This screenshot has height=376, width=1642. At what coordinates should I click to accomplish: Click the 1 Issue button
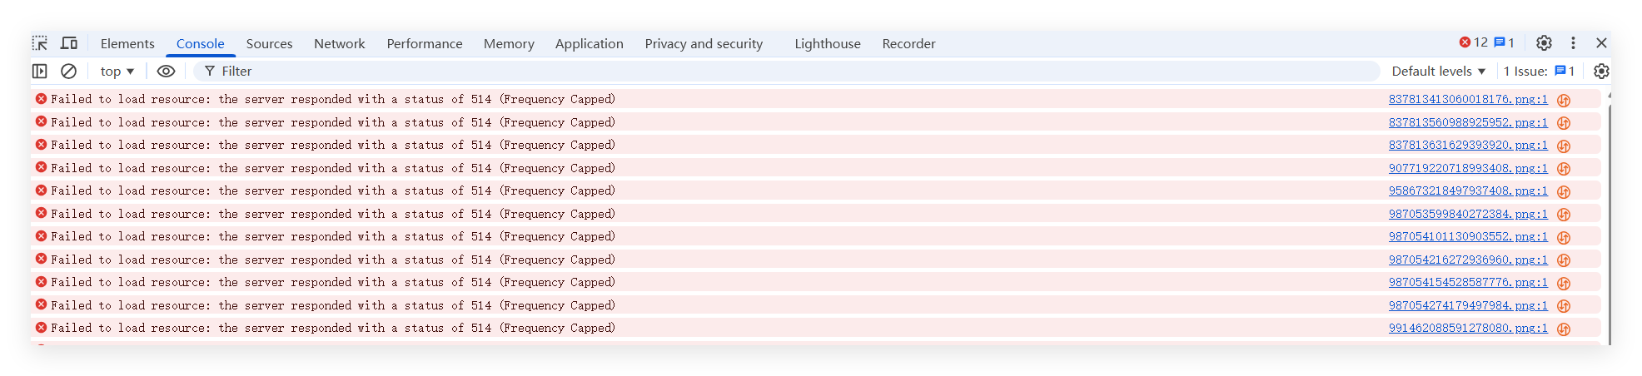tap(1539, 72)
